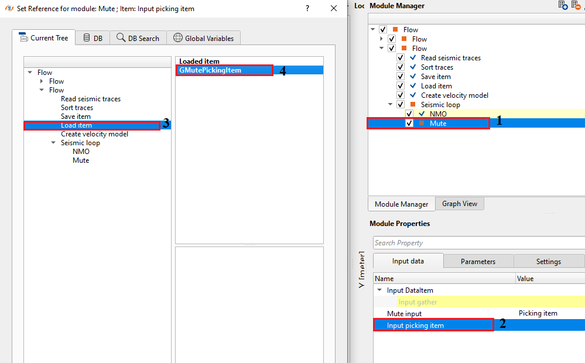
Task: Click the add module icon in Module Manager
Action: (x=563, y=5)
